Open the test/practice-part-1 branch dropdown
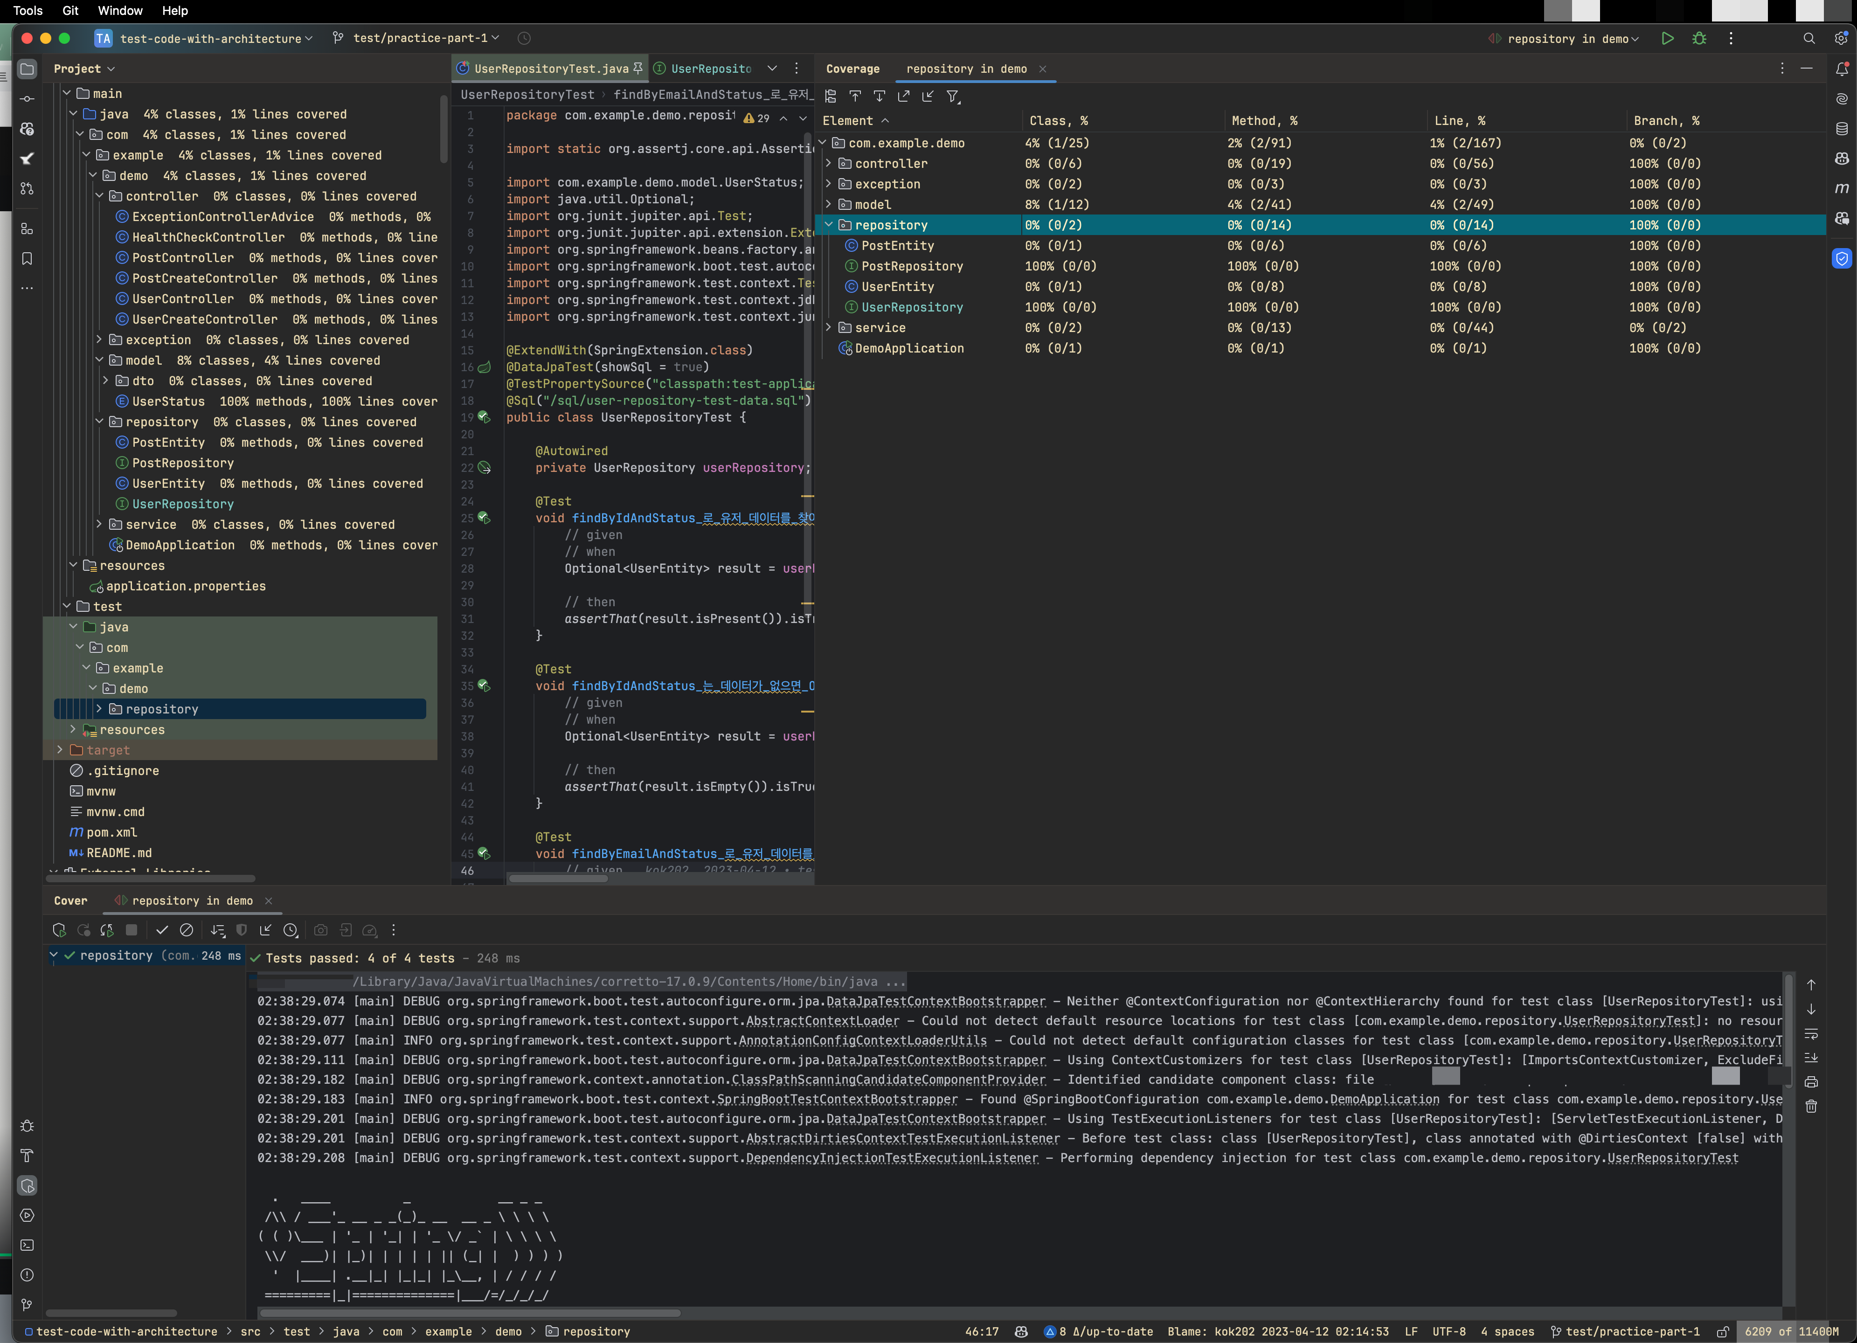Image resolution: width=1857 pixels, height=1343 pixels. tap(416, 39)
